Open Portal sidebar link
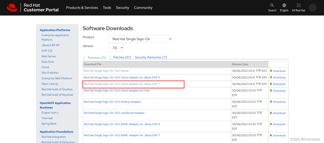 tap(45, 67)
